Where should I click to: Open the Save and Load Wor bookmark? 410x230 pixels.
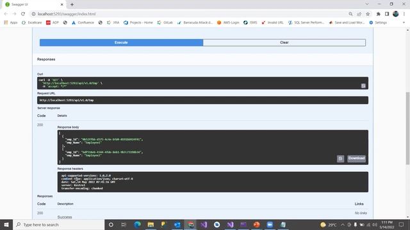pos(347,23)
